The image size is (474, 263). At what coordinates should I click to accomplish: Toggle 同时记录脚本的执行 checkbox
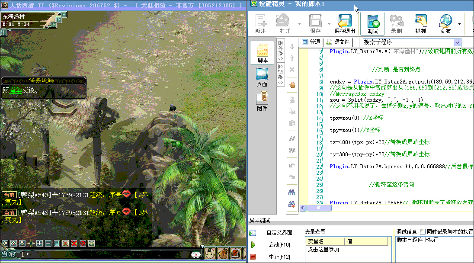[423, 231]
